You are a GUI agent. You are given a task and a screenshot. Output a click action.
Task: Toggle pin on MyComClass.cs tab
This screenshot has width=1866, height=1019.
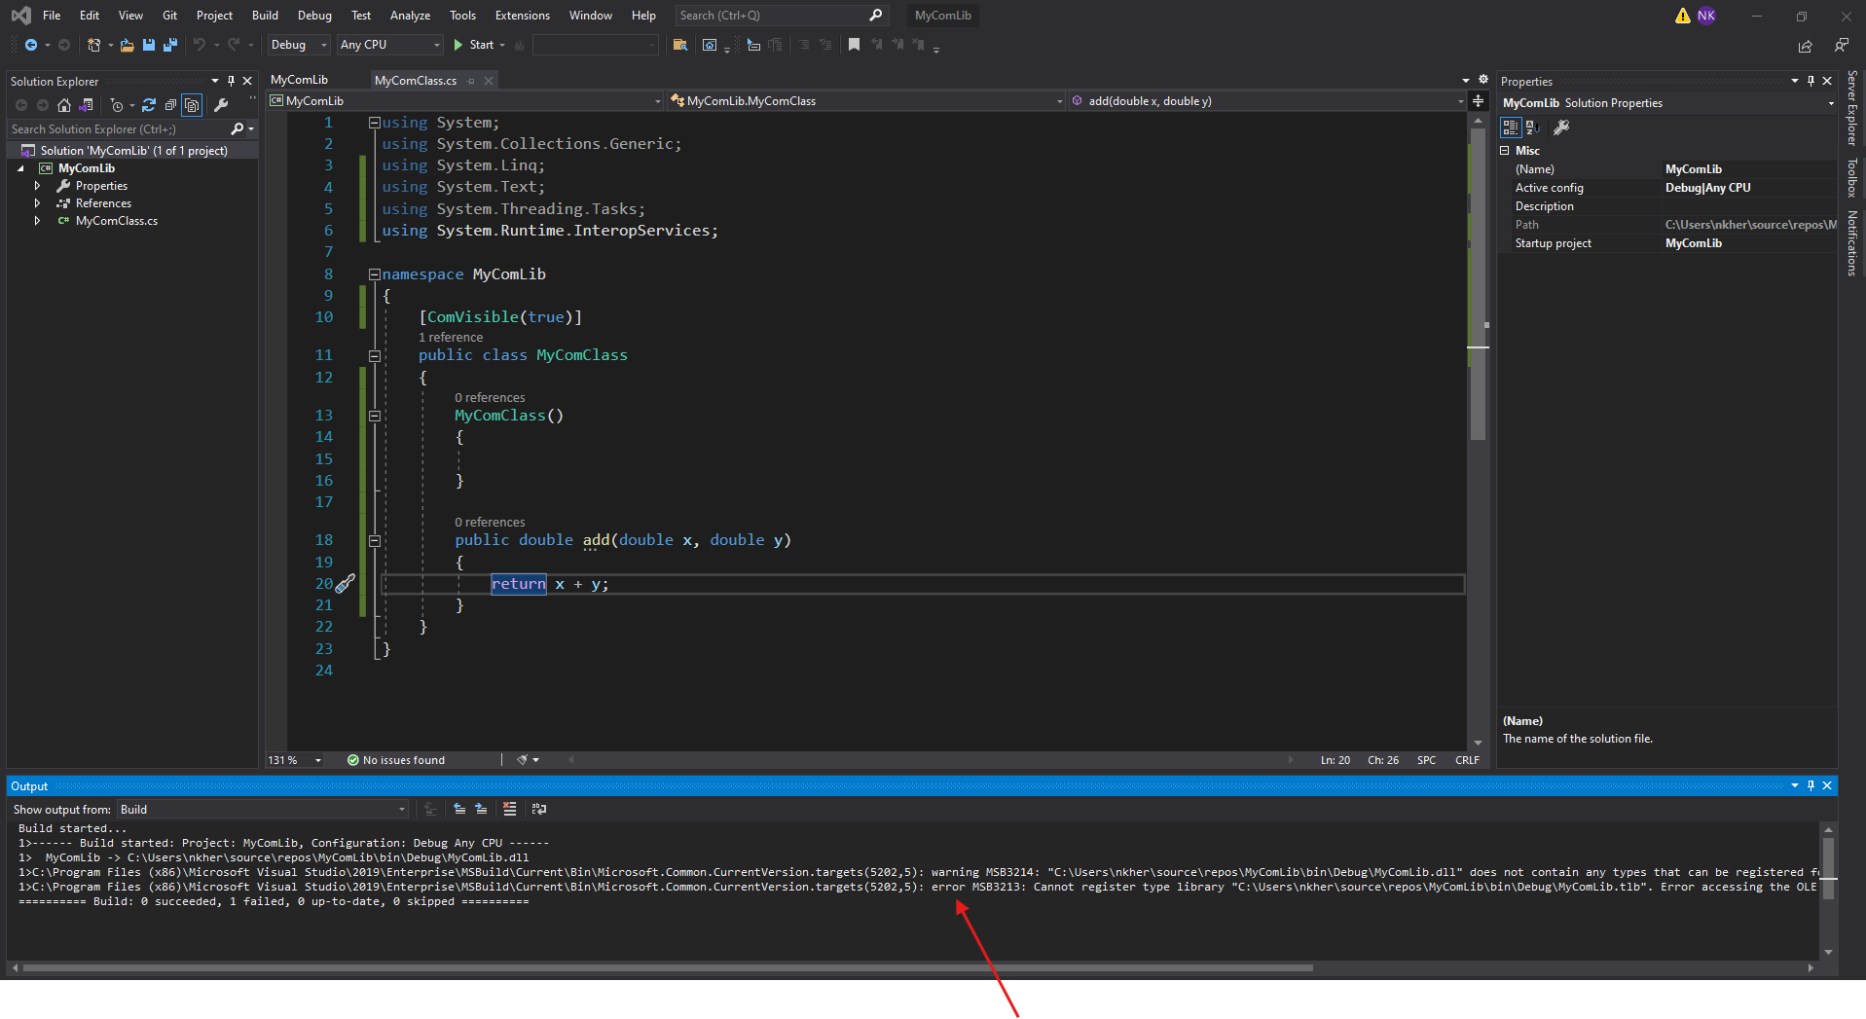tap(471, 81)
